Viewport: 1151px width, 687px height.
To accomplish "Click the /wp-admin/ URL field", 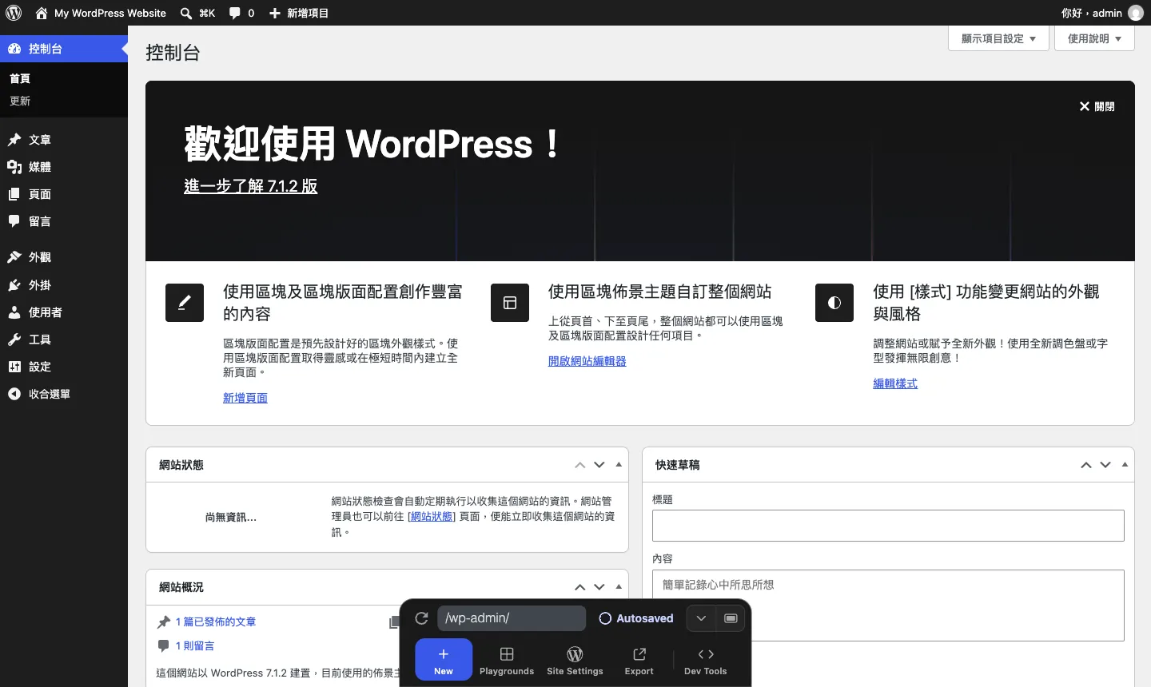I will 512,618.
